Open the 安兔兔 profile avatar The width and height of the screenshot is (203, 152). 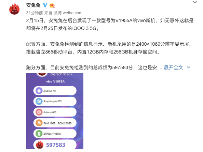pos(14,9)
